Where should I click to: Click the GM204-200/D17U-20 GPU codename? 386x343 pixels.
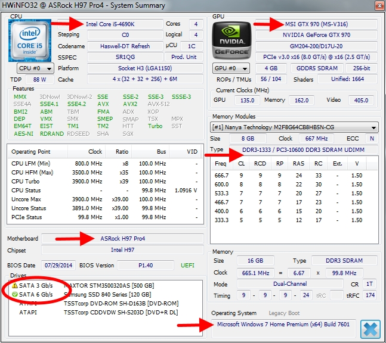316,46
